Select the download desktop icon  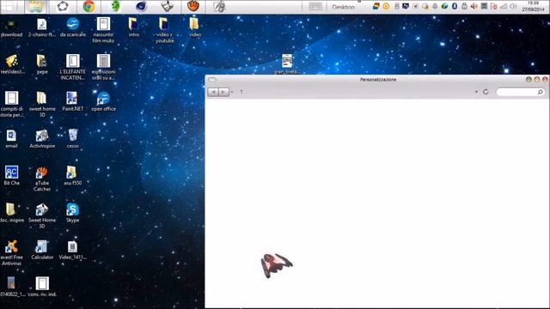click(11, 28)
